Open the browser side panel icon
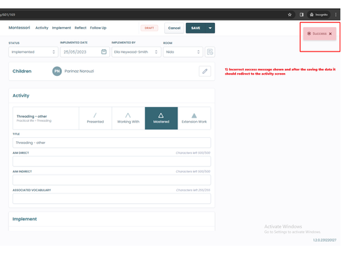348x270 pixels. [x=301, y=15]
